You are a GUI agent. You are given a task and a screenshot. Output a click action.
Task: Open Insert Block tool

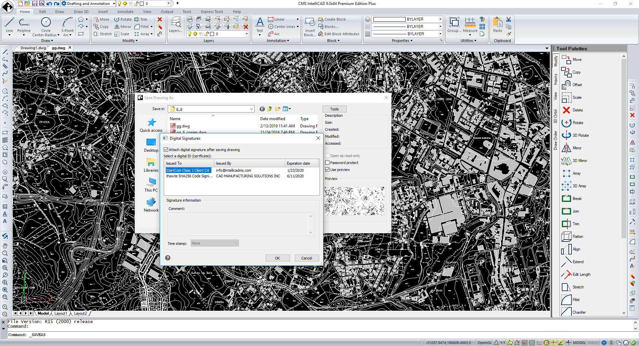[310, 26]
